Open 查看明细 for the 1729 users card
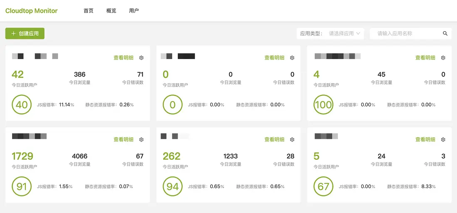The width and height of the screenshot is (457, 213). (x=124, y=140)
